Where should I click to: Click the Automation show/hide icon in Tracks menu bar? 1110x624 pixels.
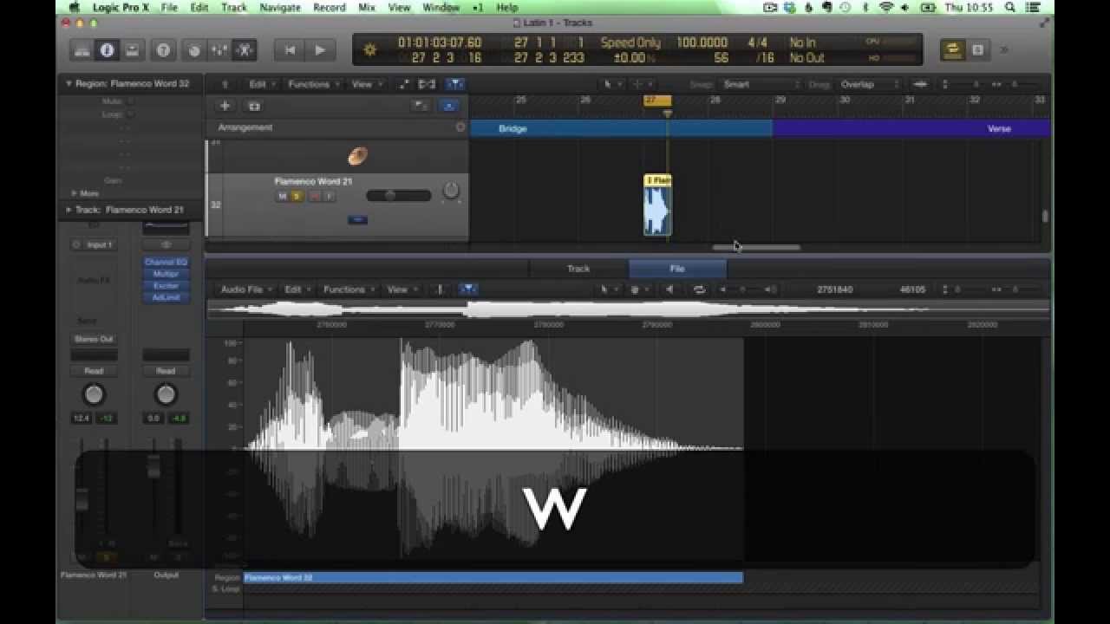click(404, 84)
